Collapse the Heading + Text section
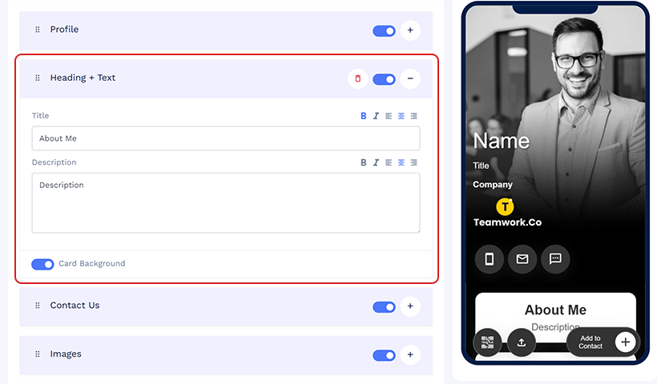Viewport: 657px width, 384px height. pos(410,78)
